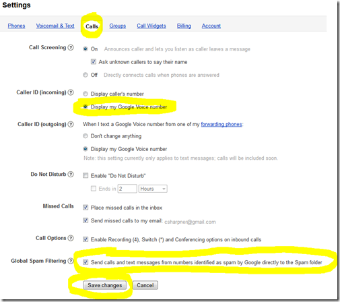The width and height of the screenshot is (340, 302).
Task: Select the Calls tab
Action: tap(92, 26)
